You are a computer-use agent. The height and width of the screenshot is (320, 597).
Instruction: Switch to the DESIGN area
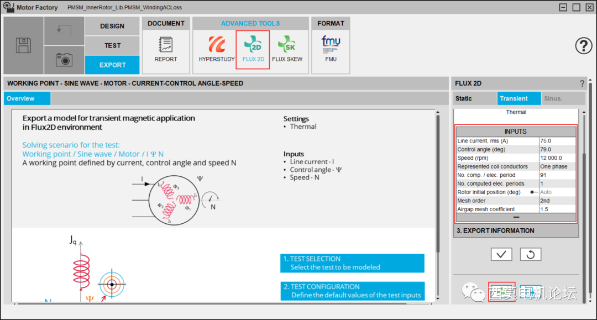pyautogui.click(x=112, y=27)
